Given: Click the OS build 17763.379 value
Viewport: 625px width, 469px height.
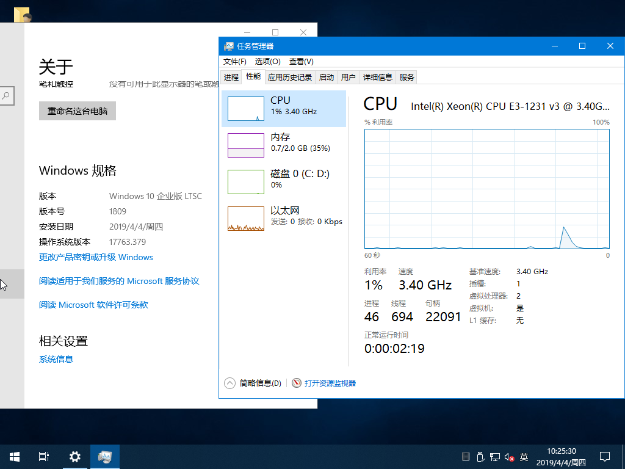Looking at the screenshot, I should pos(128,242).
